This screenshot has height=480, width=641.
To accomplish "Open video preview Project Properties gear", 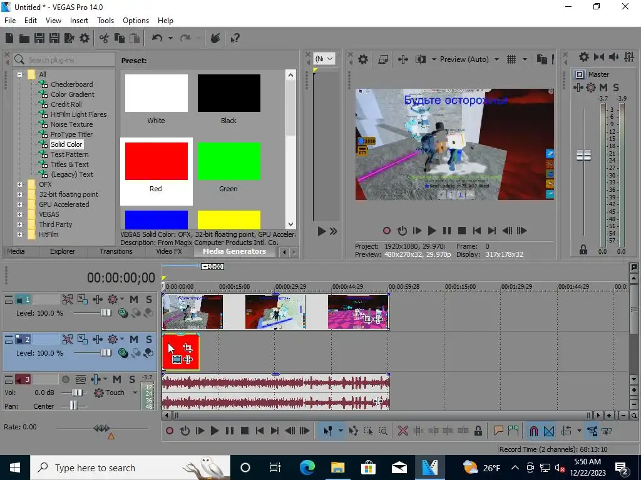I will tap(363, 59).
